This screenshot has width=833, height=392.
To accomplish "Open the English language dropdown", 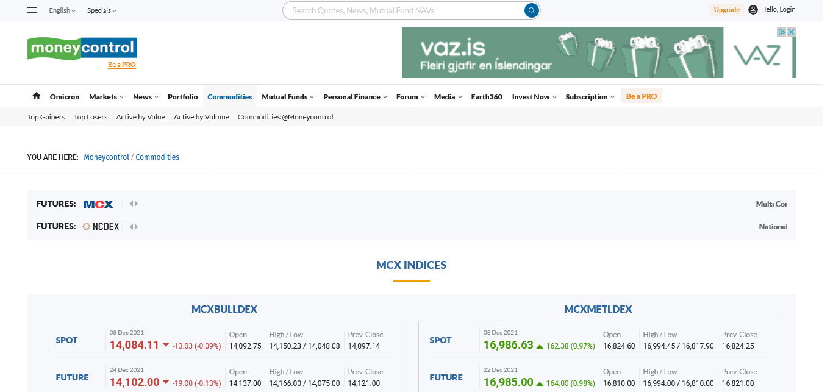I will [x=62, y=10].
